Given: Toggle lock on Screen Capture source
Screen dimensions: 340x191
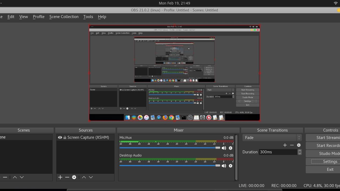Looking at the screenshot, I should tap(65, 137).
